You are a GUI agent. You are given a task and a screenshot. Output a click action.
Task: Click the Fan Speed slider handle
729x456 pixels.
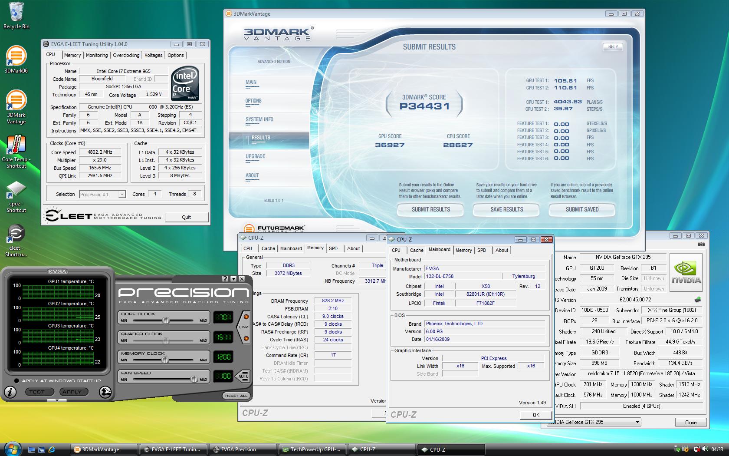coord(194,379)
